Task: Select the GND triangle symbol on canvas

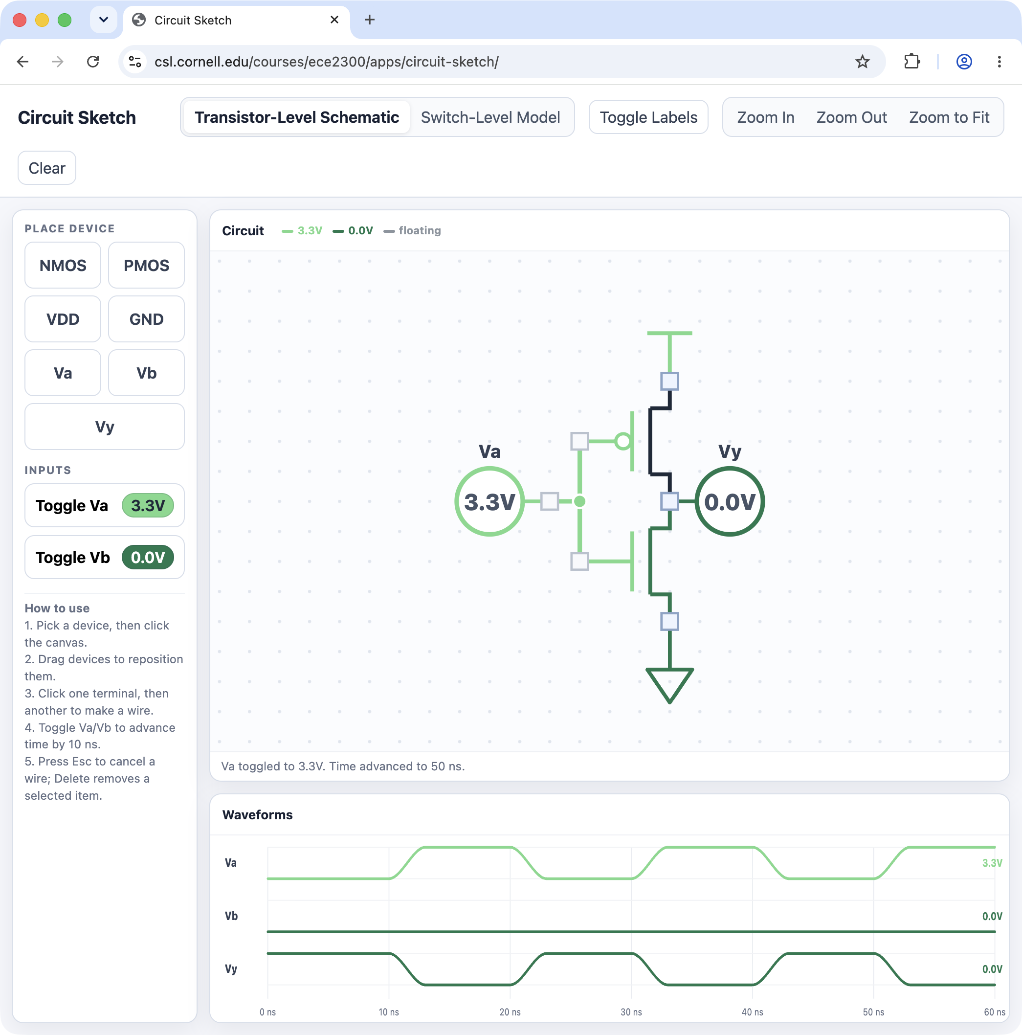Action: point(669,685)
